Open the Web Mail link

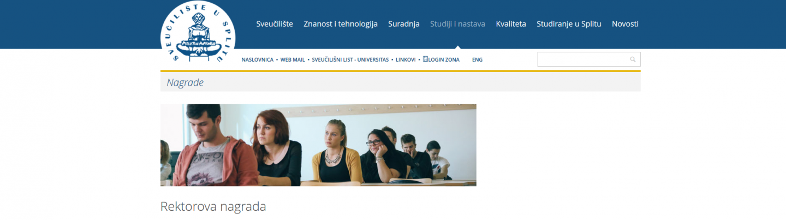[293, 60]
